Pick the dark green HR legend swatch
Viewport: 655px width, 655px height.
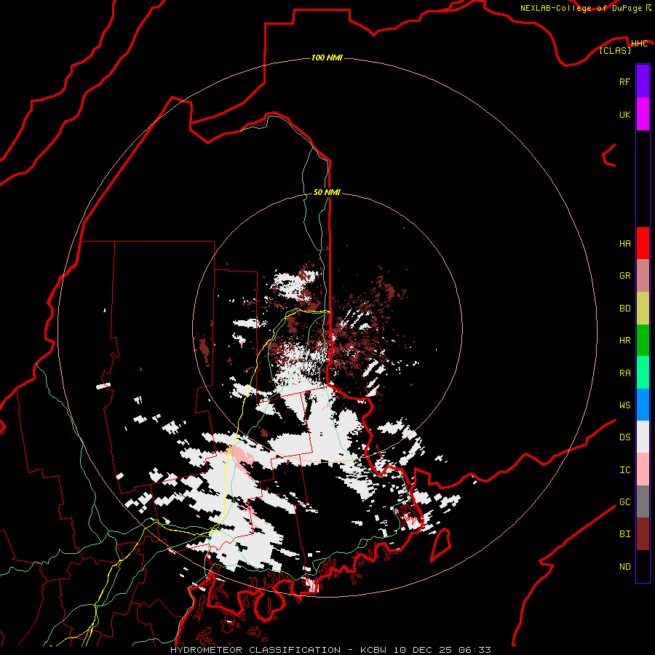[x=643, y=340]
